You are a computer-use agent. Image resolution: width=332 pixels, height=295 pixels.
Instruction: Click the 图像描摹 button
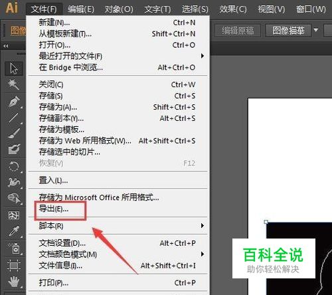(288, 31)
